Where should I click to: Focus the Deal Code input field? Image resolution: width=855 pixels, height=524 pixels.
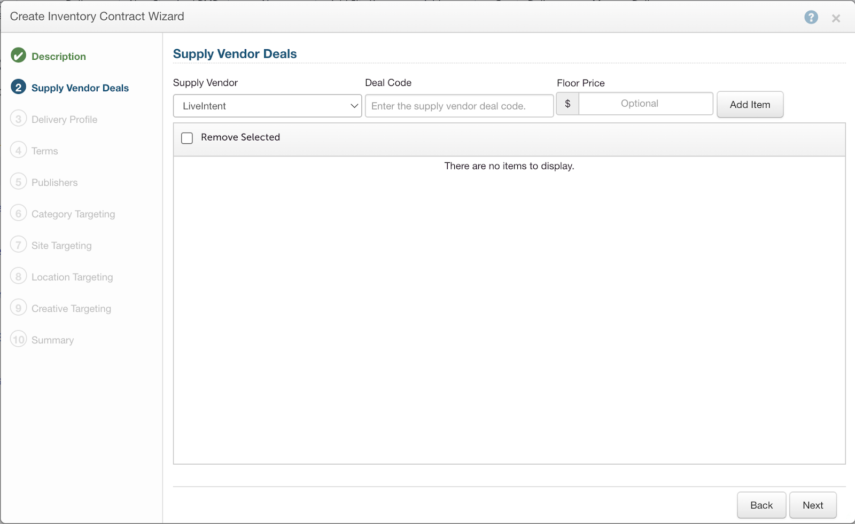(x=459, y=106)
